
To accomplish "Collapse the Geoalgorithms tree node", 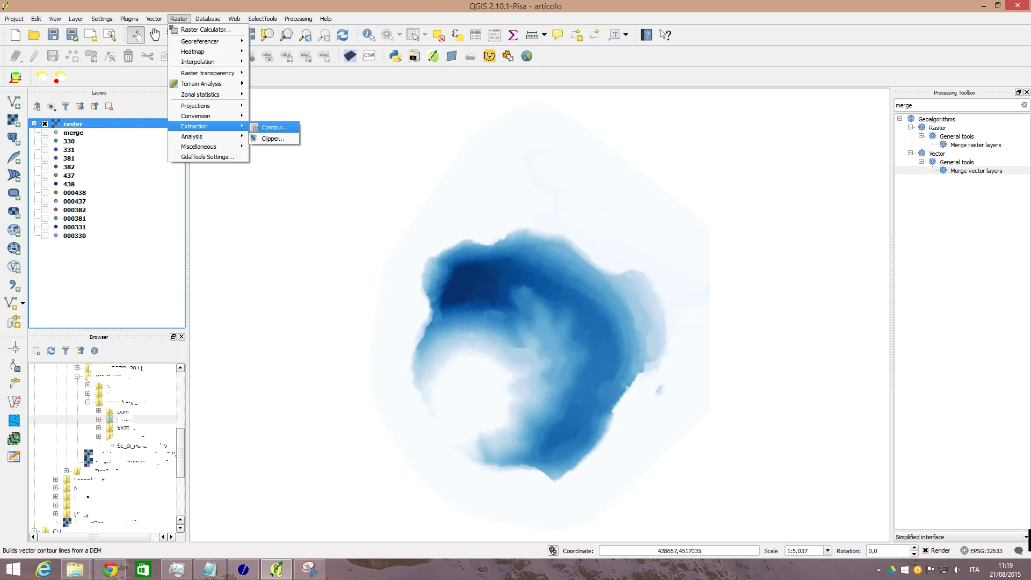I will [900, 119].
